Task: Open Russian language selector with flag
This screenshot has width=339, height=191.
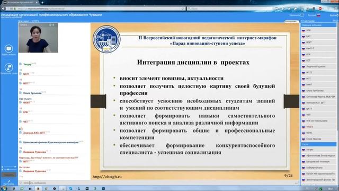Action: click(x=314, y=15)
